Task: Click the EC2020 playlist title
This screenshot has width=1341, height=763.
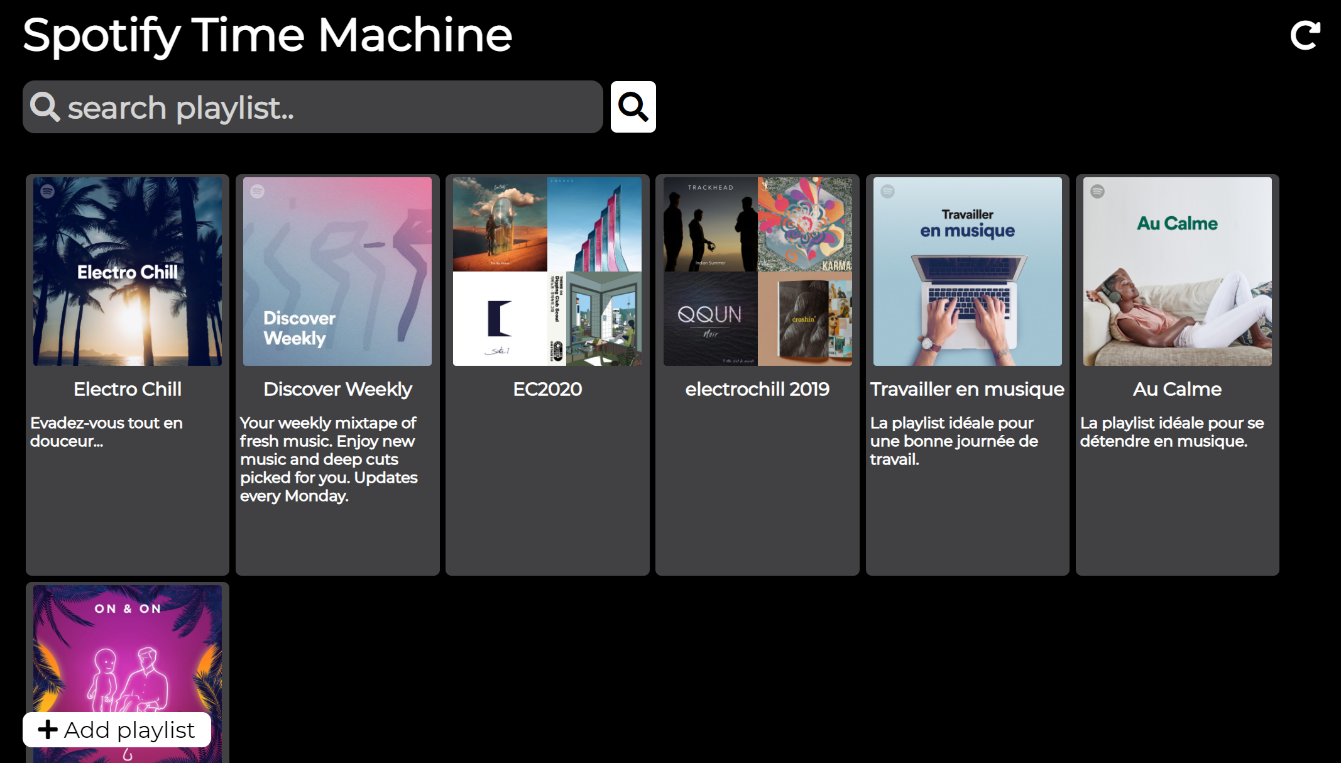Action: 547,389
